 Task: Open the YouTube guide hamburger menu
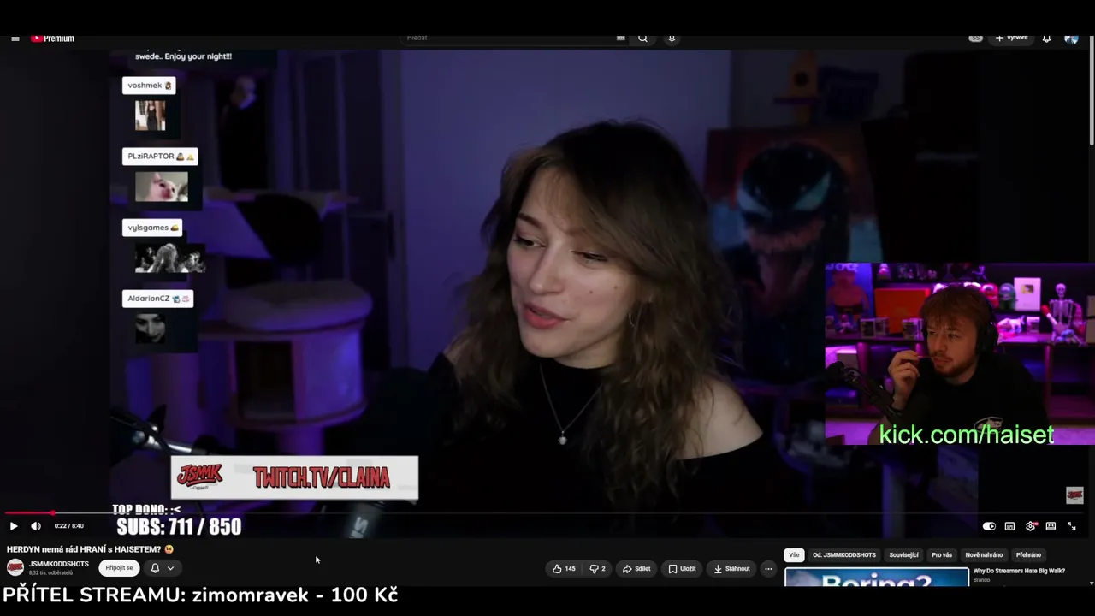tap(15, 38)
